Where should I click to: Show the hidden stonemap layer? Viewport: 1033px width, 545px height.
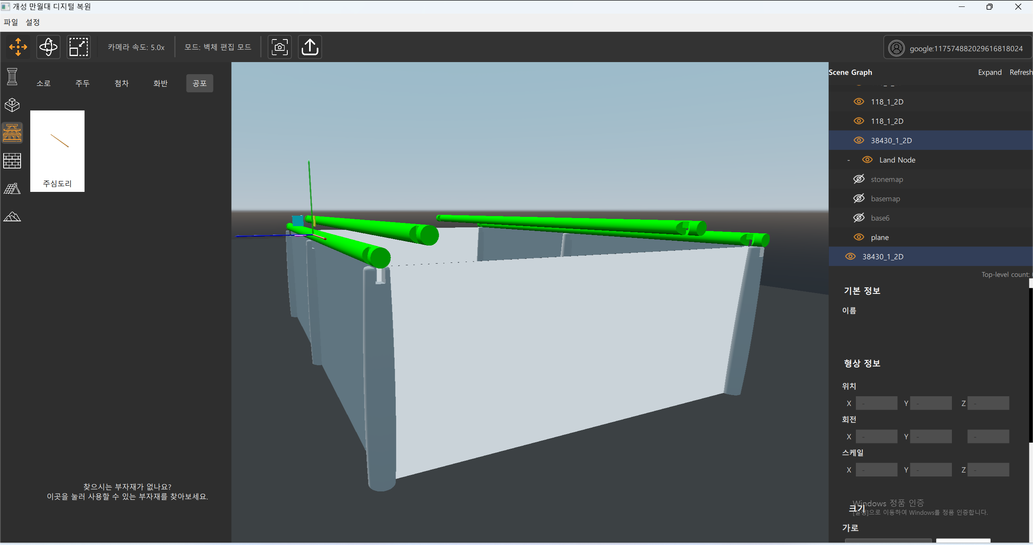859,179
